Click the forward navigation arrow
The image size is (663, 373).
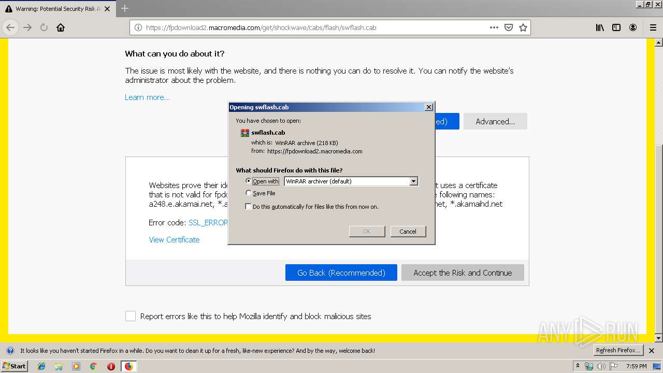coord(27,27)
